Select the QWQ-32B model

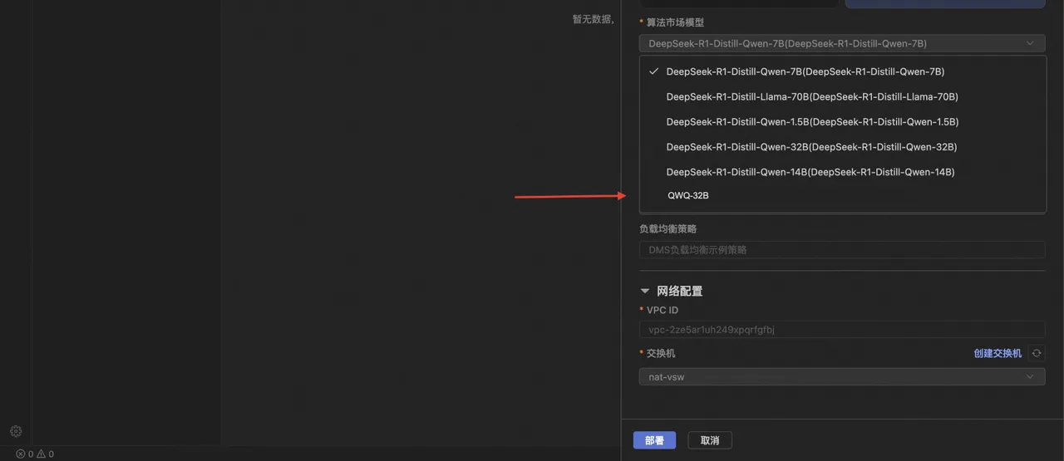coord(842,196)
